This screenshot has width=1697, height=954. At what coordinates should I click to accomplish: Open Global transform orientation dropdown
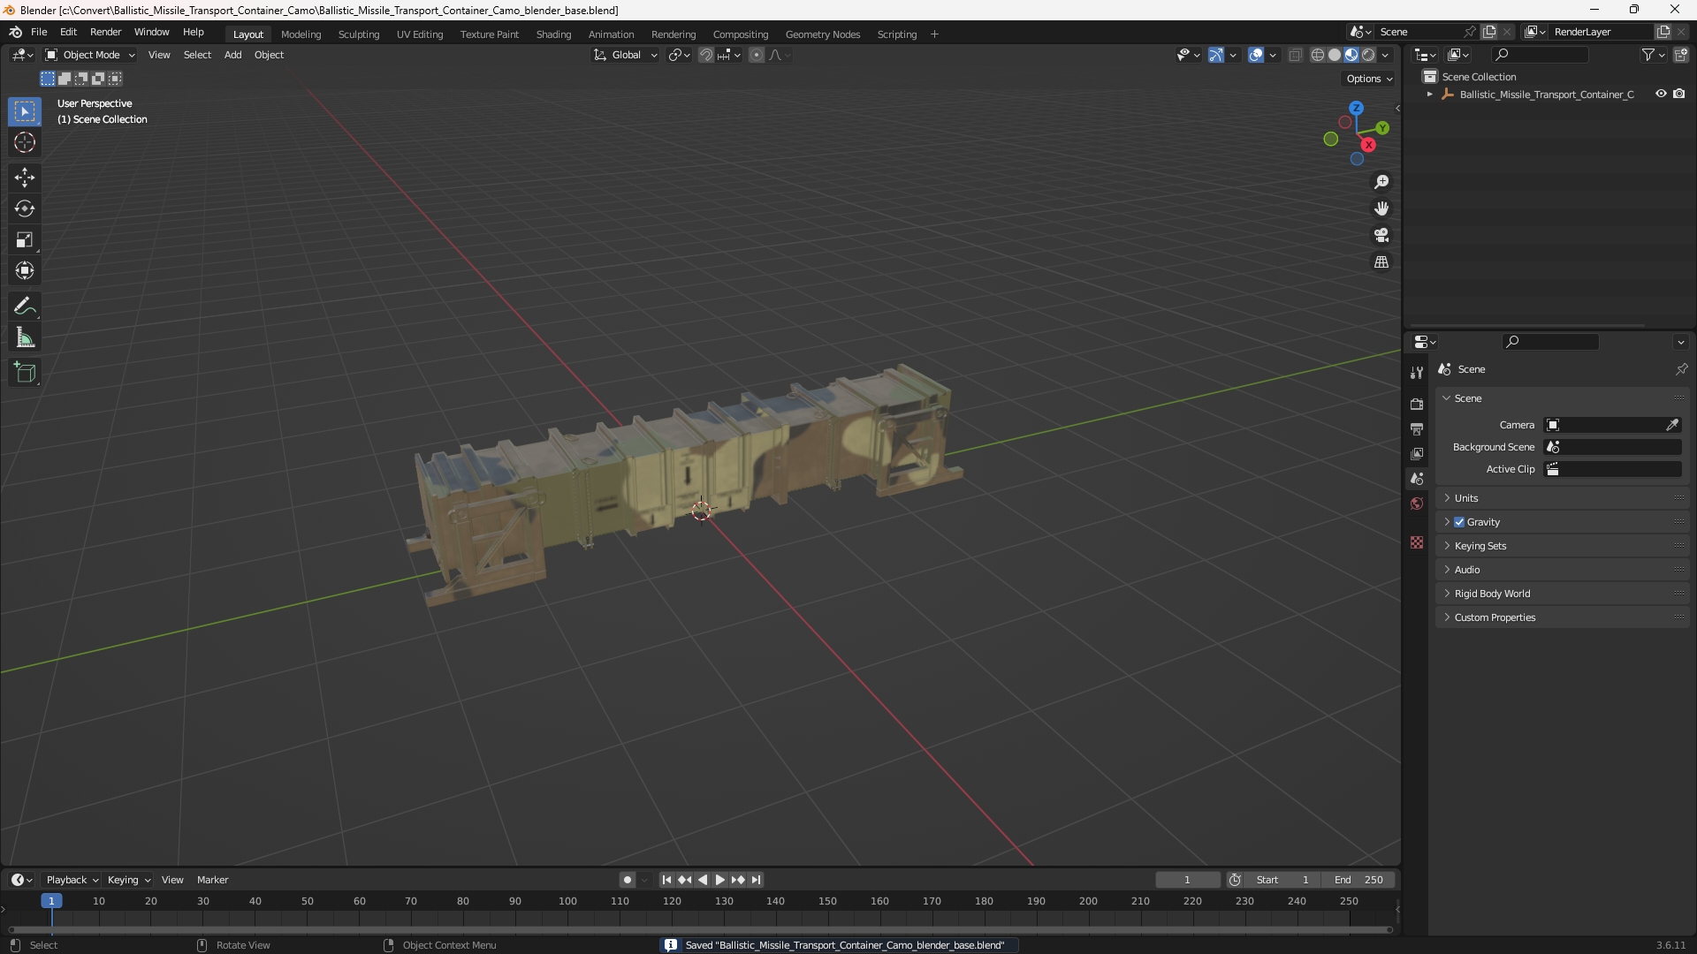click(x=625, y=55)
